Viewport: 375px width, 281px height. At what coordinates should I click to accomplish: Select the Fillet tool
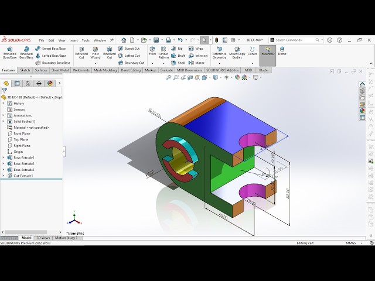[x=152, y=51]
